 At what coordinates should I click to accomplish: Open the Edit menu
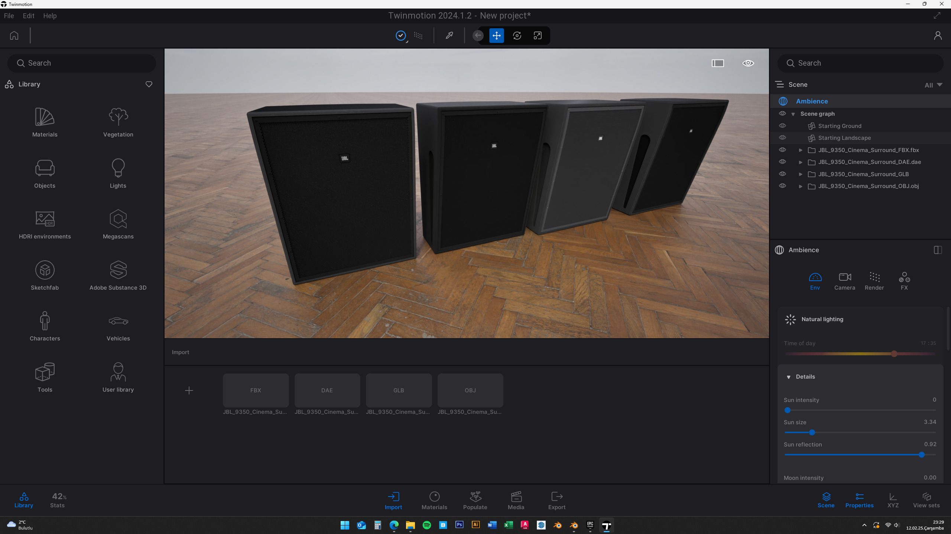(x=29, y=16)
